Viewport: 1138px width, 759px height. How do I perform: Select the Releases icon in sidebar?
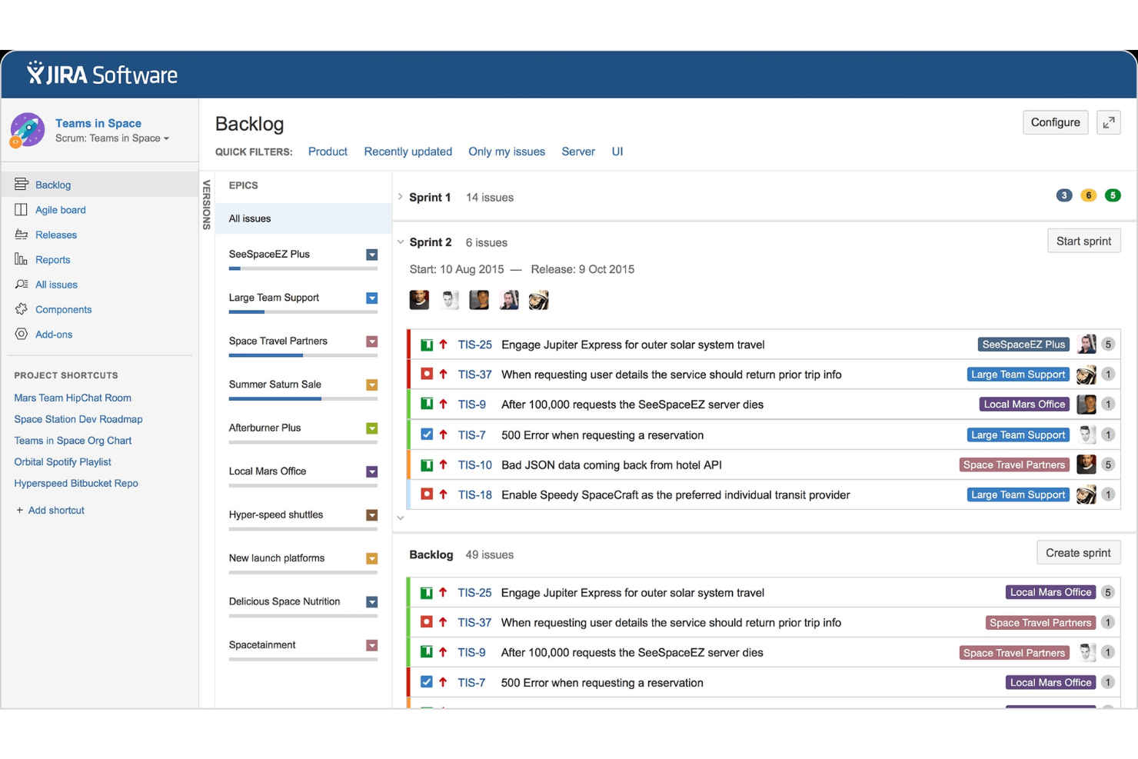pos(21,235)
